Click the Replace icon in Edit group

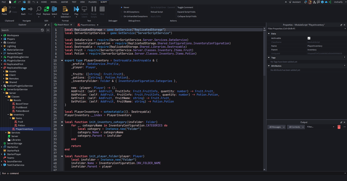point(46,9)
